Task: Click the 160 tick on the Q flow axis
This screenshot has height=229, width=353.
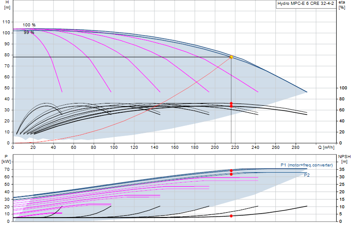Action: click(175, 148)
